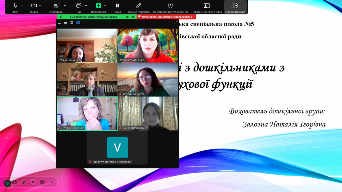Switch video panel to grid gallery view
Image resolution: width=342 pixels, height=192 pixels.
tap(78, 23)
